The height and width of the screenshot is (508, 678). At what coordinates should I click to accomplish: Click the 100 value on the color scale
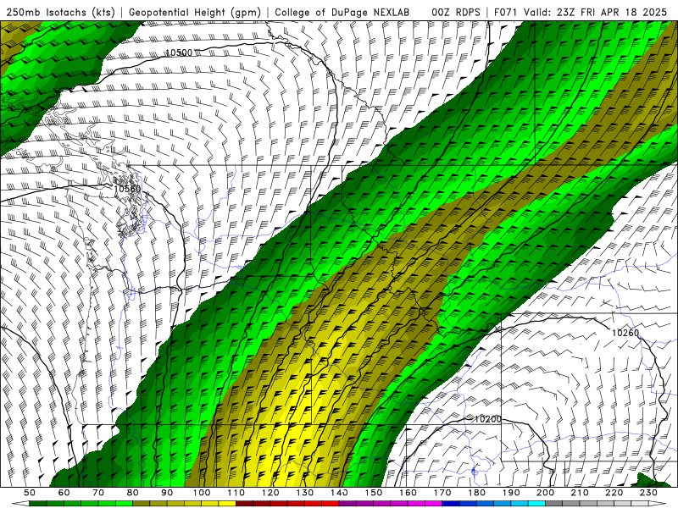(x=202, y=493)
